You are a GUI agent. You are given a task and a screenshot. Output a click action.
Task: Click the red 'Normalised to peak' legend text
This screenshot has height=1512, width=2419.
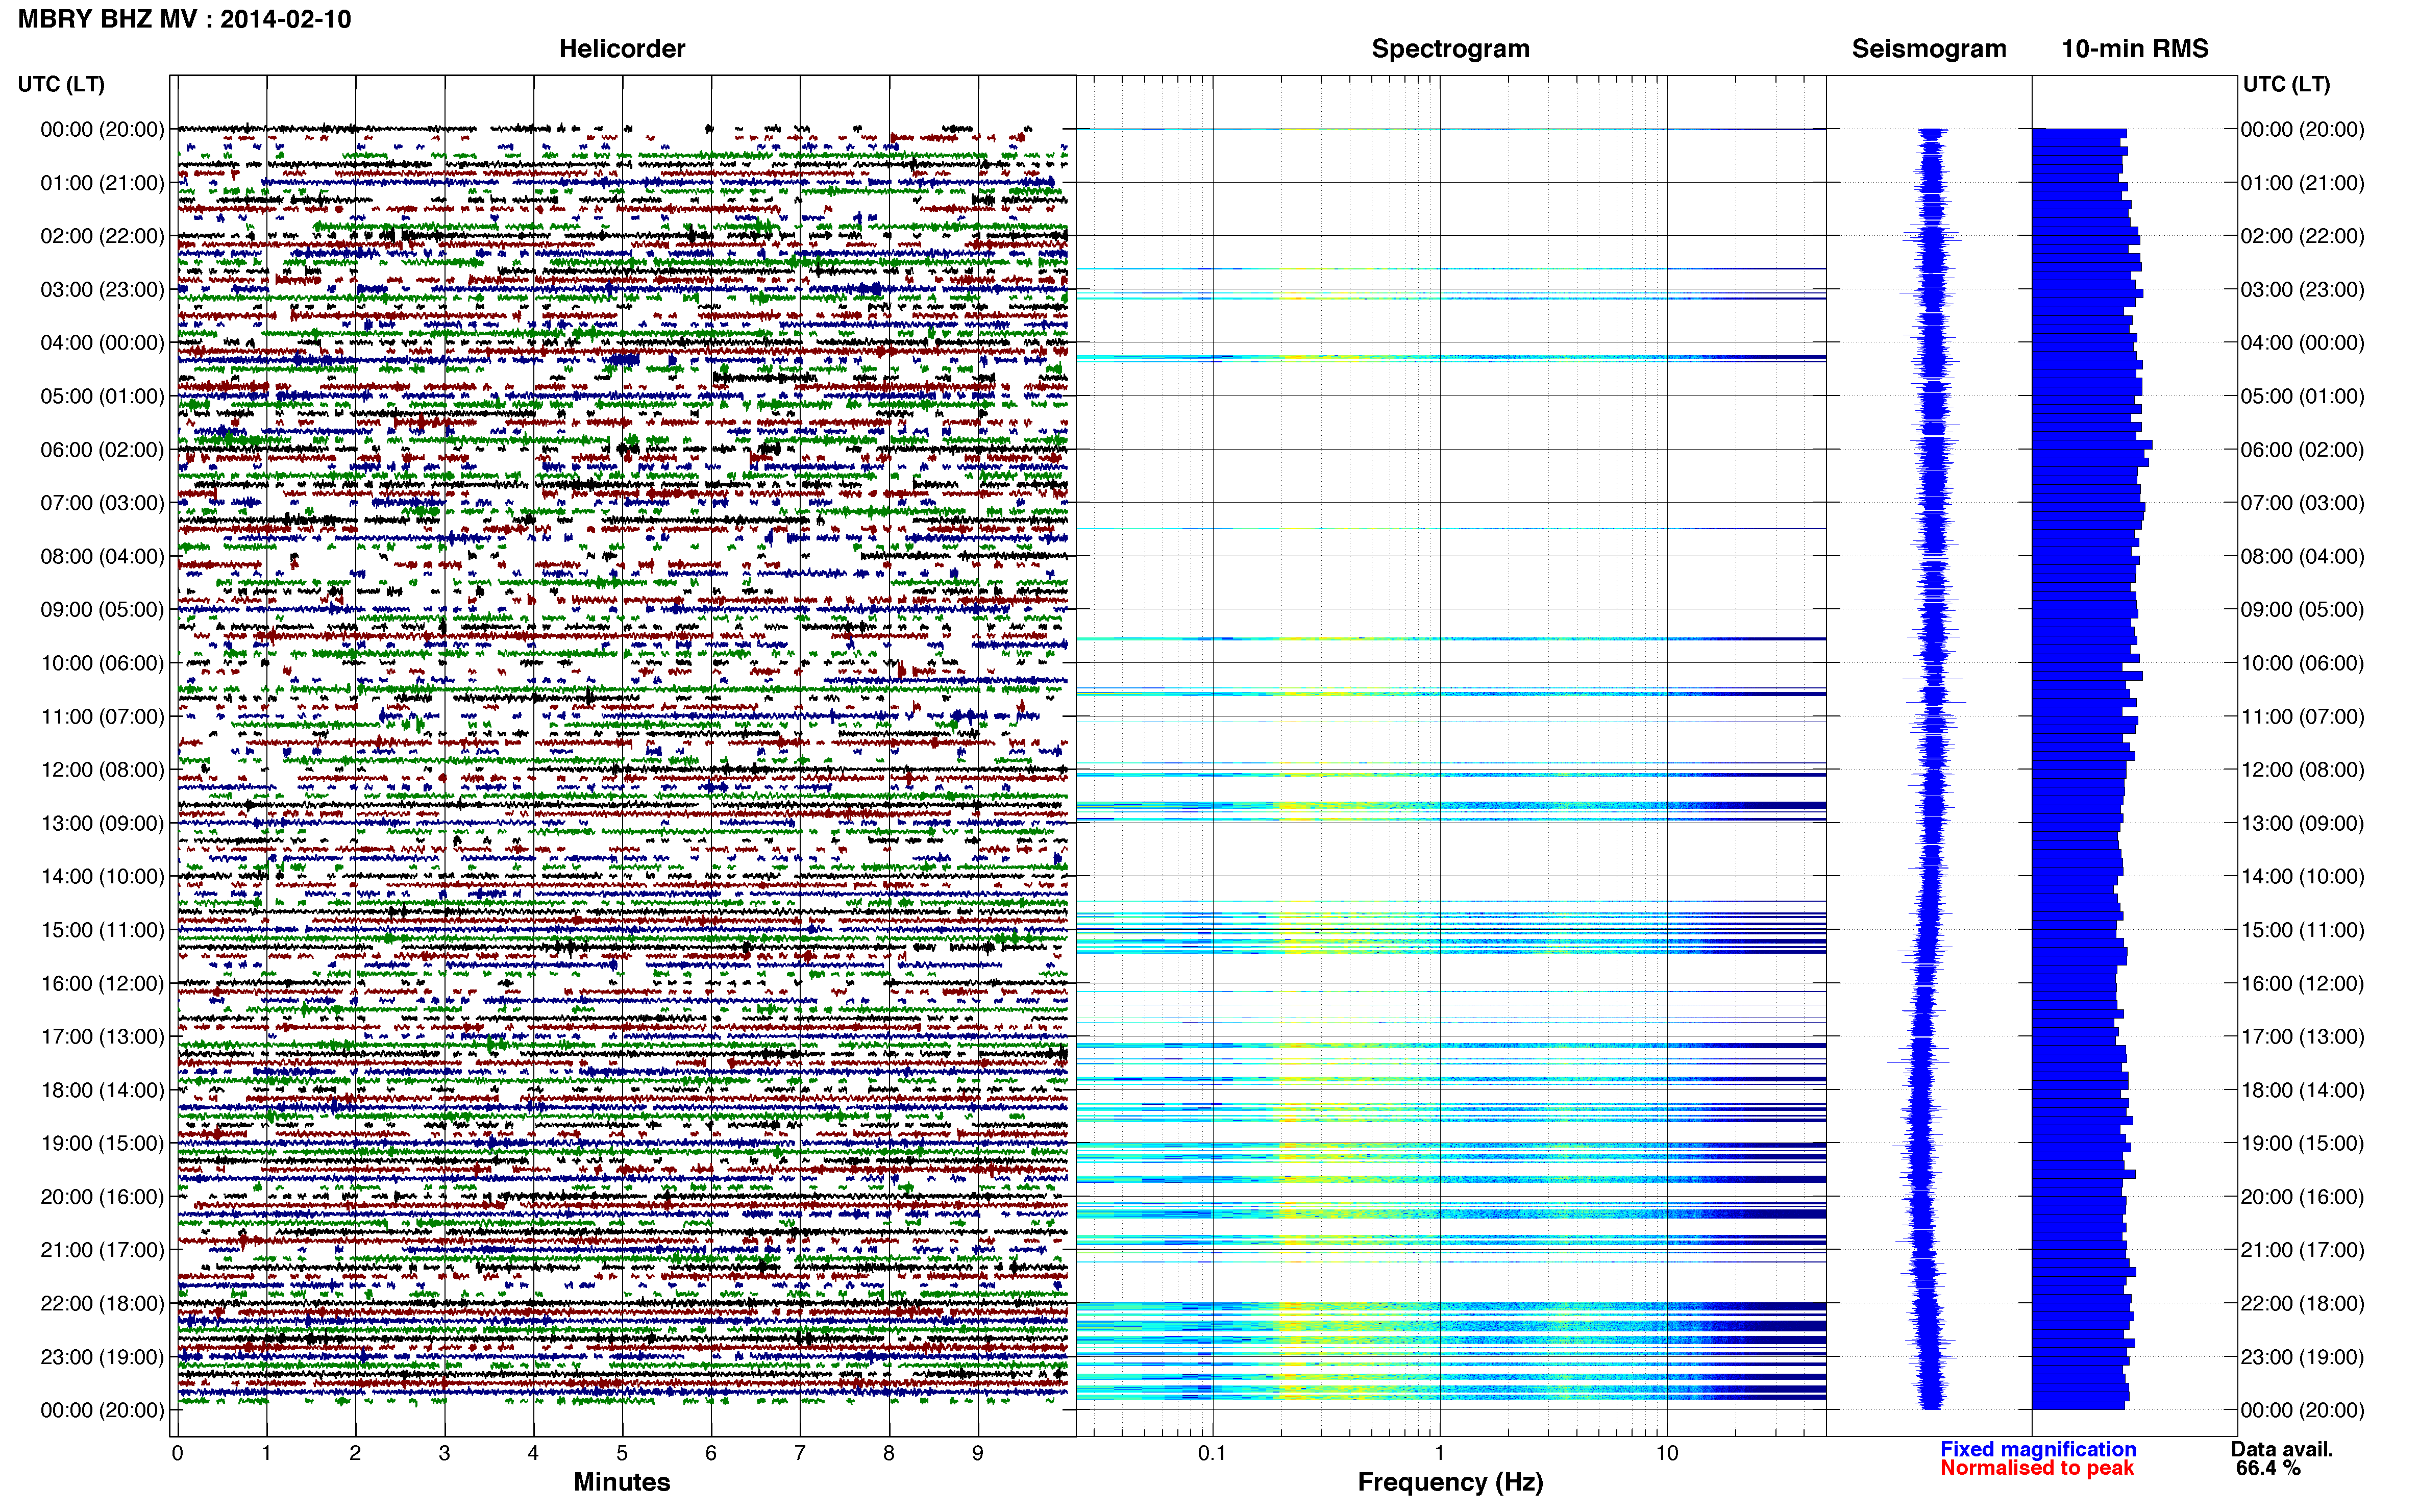click(2037, 1468)
